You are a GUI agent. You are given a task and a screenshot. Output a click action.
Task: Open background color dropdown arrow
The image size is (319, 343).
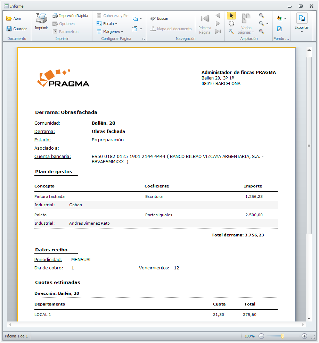(285, 19)
